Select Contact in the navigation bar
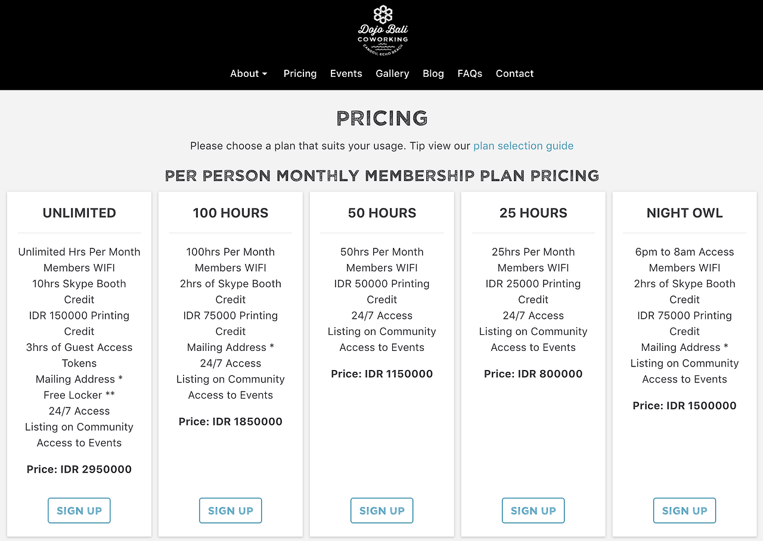This screenshot has height=541, width=763. [x=514, y=73]
